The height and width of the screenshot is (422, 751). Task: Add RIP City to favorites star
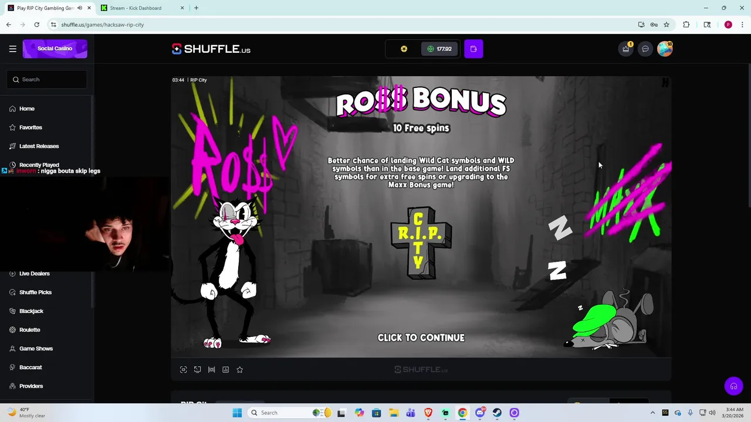coord(240,370)
